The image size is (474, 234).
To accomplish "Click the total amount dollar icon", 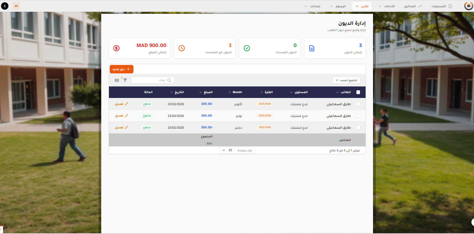I will coord(116,48).
